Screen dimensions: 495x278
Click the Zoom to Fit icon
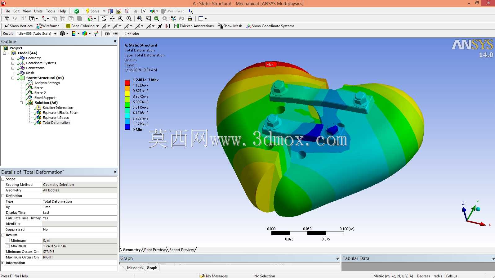tap(140, 19)
